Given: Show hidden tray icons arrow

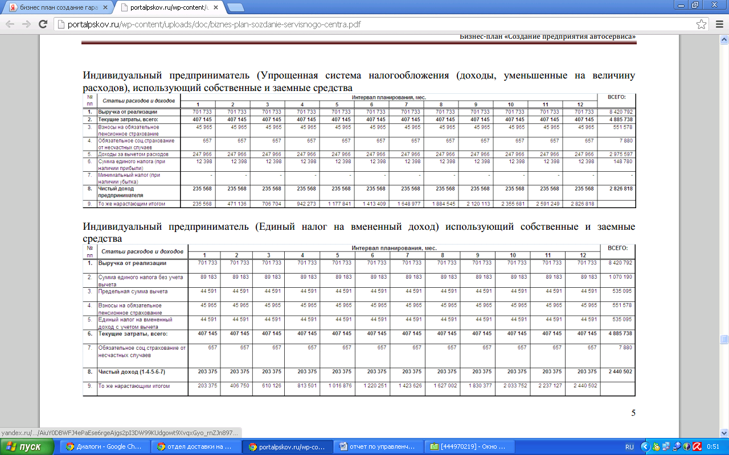Looking at the screenshot, I should coord(645,447).
